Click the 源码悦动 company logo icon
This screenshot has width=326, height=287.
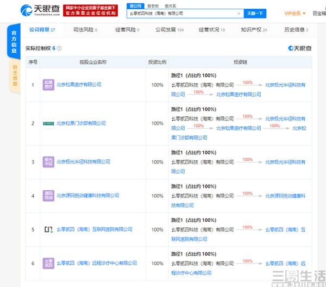(49, 196)
